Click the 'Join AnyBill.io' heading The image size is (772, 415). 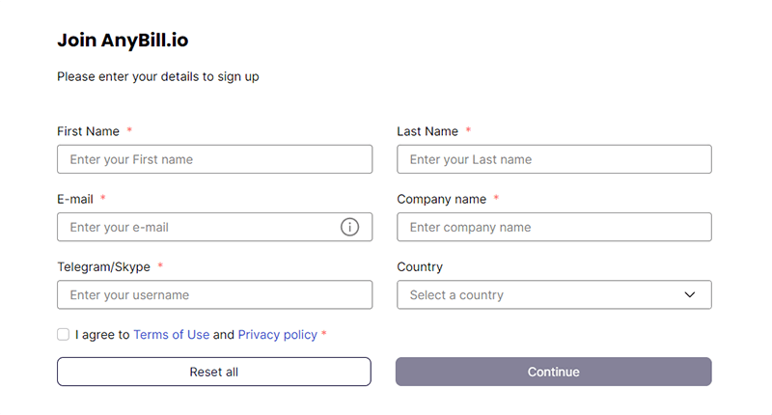[123, 41]
